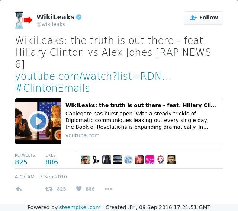Click the WikiLeaks hourglass profile avatar
This screenshot has width=238, height=211.
pyautogui.click(x=19, y=20)
